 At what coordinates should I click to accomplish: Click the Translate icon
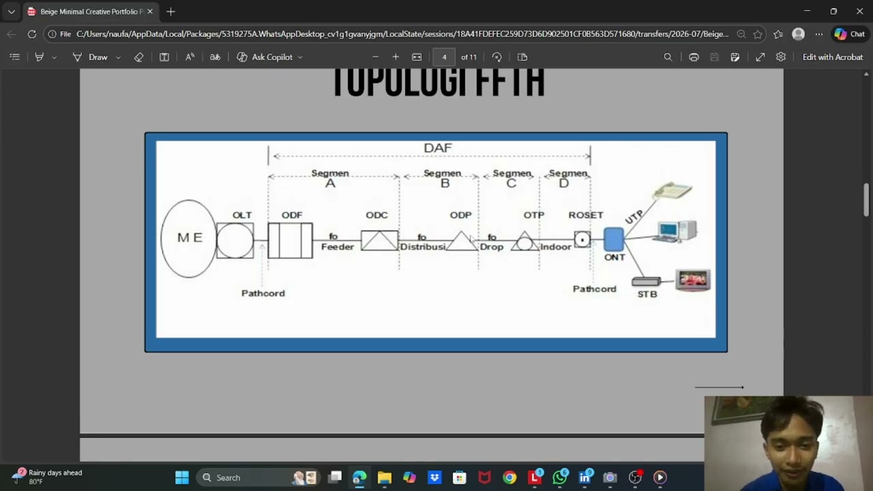coord(215,57)
